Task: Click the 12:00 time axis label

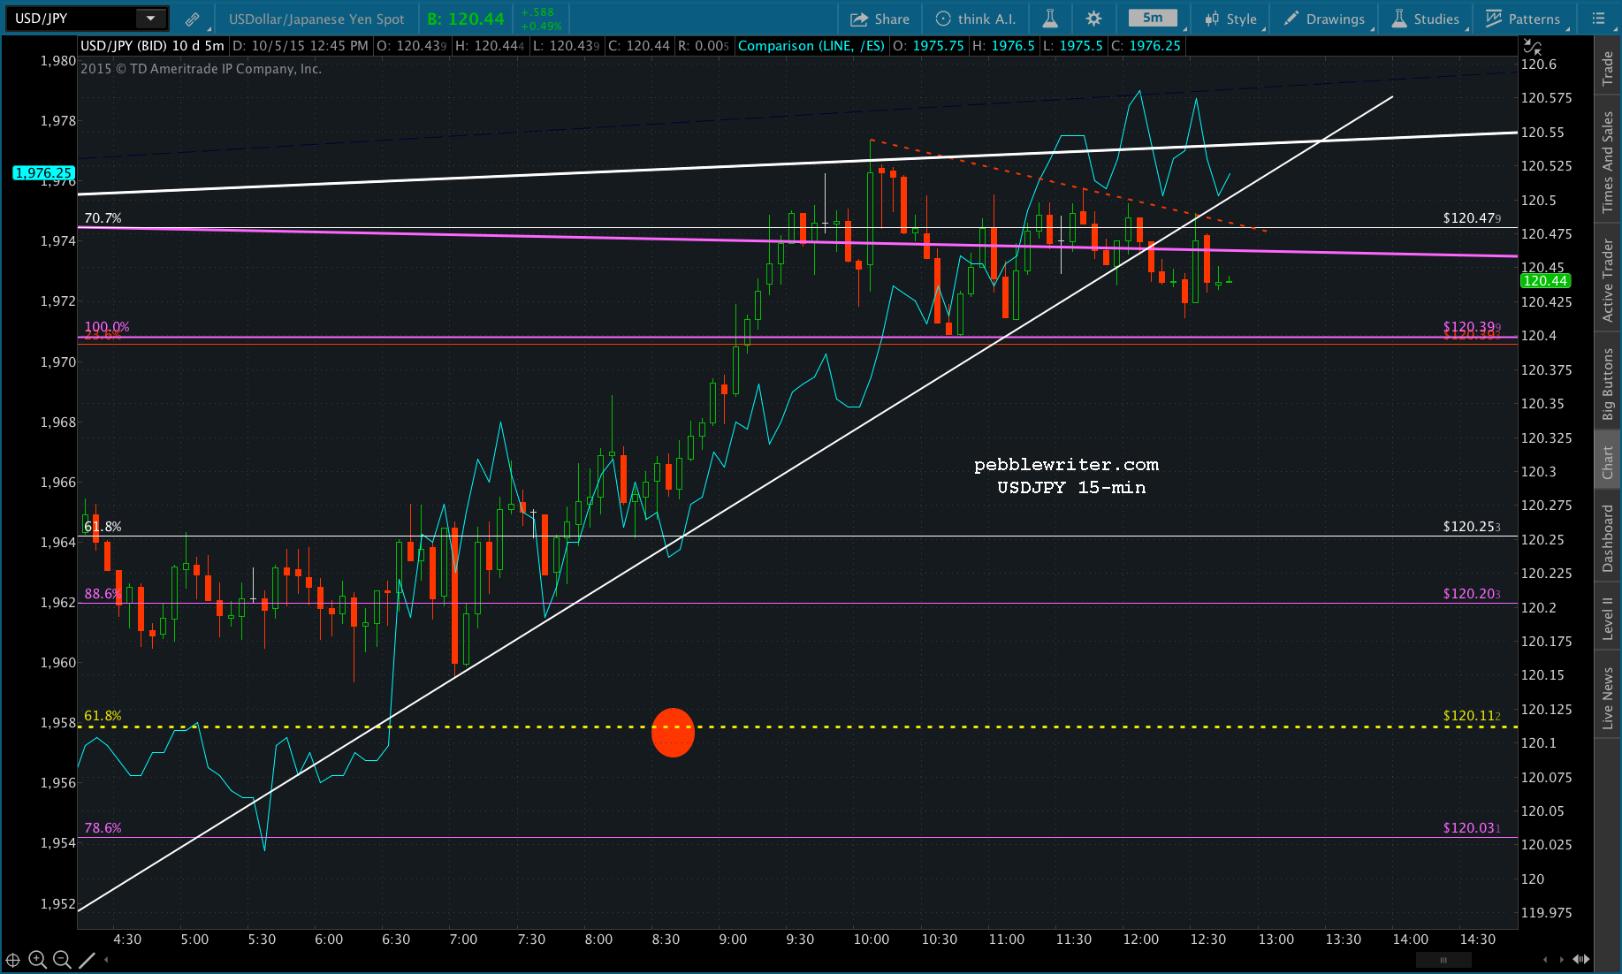Action: click(1140, 940)
